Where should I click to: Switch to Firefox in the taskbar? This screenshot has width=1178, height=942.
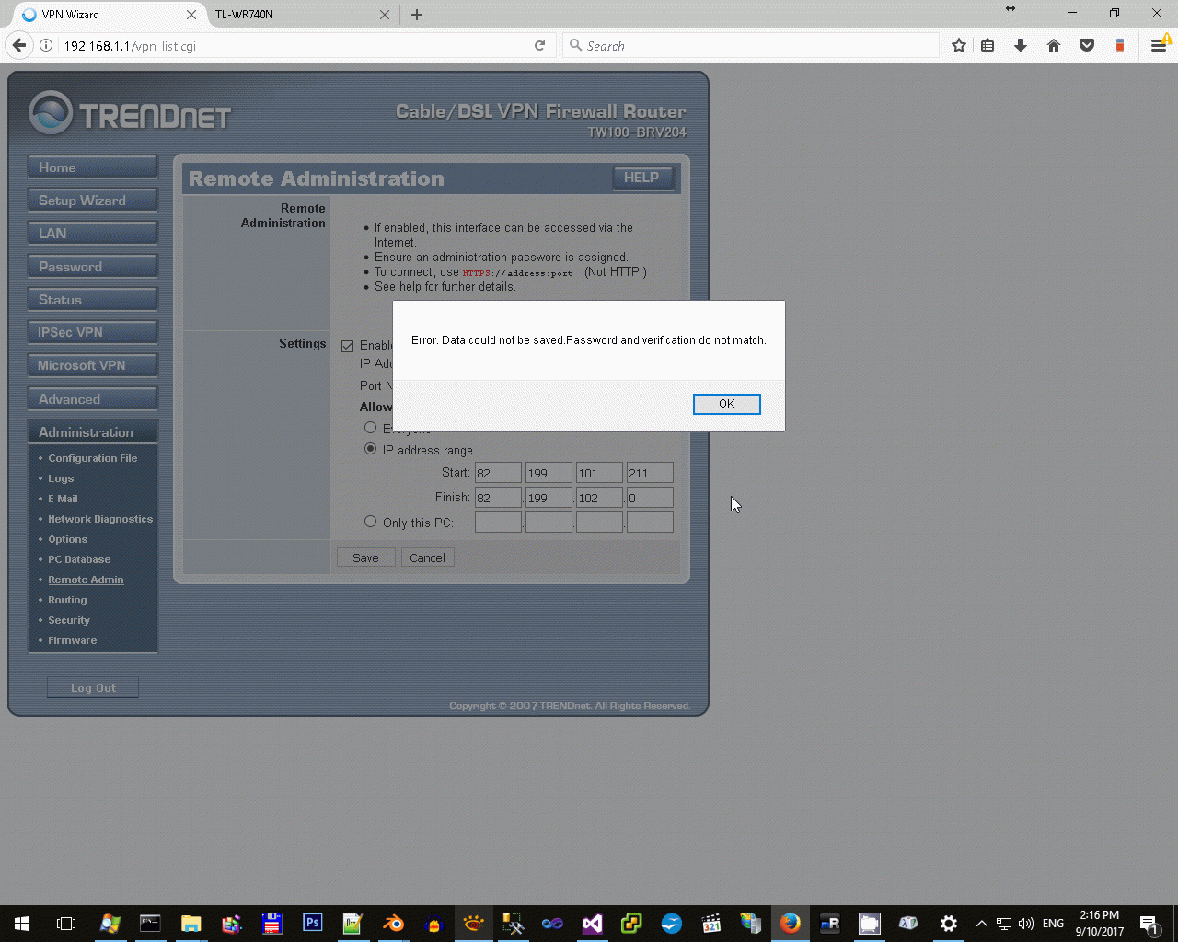click(790, 924)
